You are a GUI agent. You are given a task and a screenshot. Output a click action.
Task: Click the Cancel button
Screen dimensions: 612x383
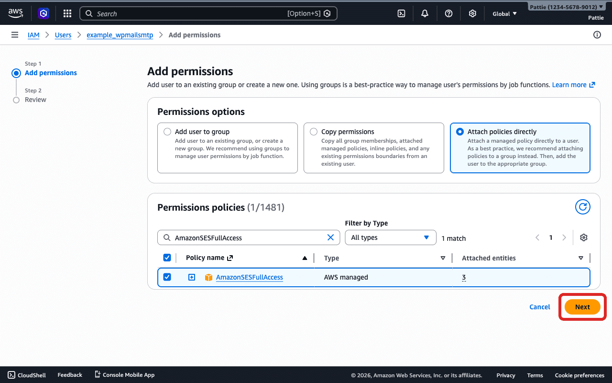(540, 307)
